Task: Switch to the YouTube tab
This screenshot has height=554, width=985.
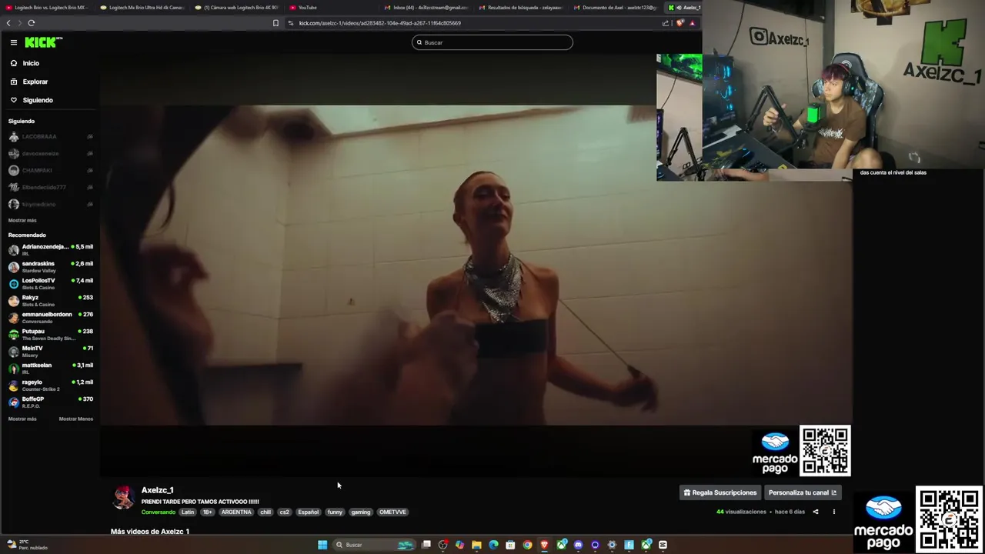Action: pos(332,8)
